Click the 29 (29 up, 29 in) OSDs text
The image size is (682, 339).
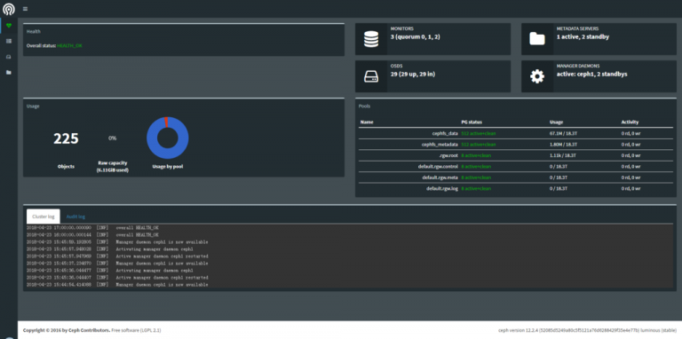[x=413, y=75]
